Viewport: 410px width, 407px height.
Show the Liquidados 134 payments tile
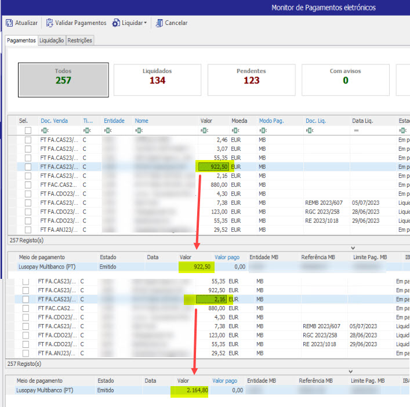pyautogui.click(x=157, y=79)
